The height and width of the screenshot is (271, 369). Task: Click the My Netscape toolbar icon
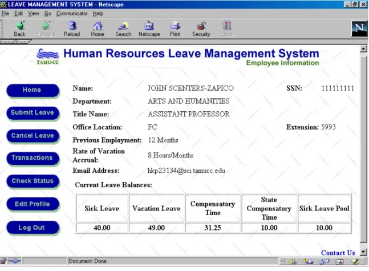click(x=149, y=29)
